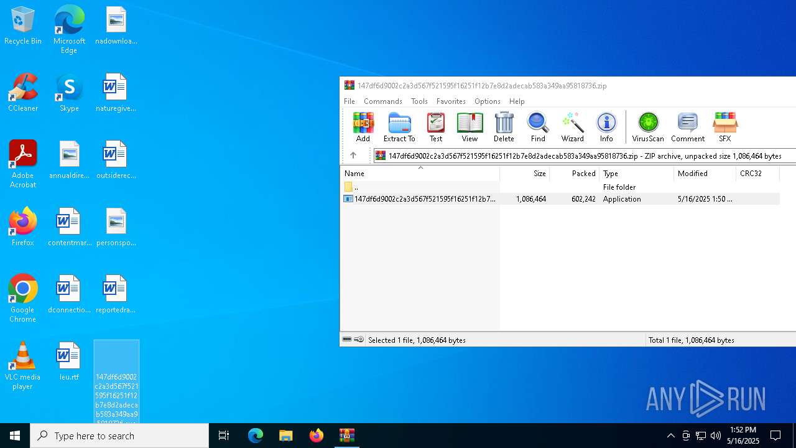Open the notification center icon
796x448 pixels.
(775, 436)
